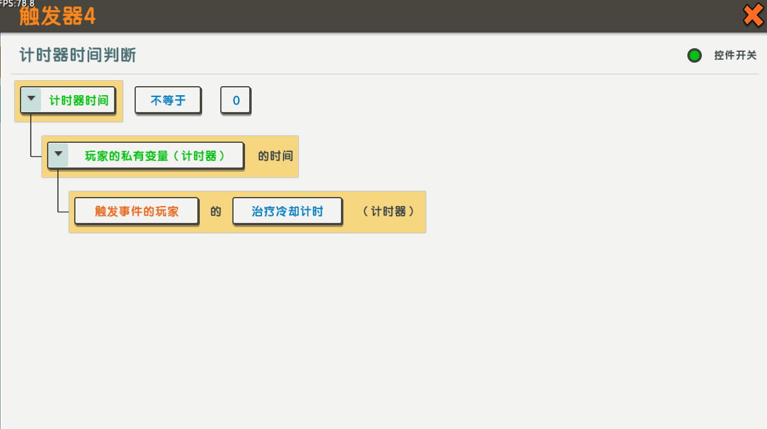Click the 控件开关 text label
This screenshot has width=767, height=429.
(735, 55)
